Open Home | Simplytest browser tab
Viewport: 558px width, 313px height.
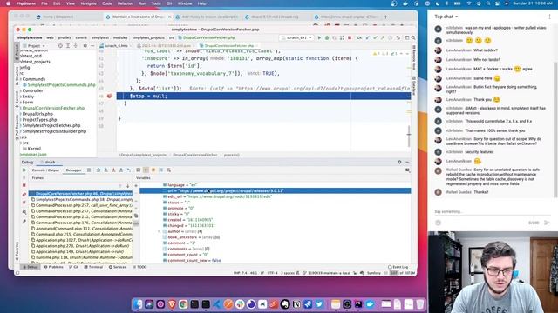pyautogui.click(x=58, y=17)
